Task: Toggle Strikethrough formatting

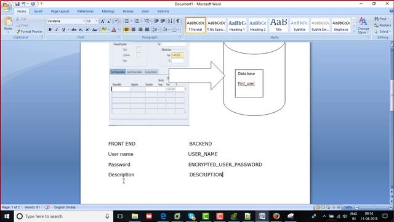Action: pos(74,30)
